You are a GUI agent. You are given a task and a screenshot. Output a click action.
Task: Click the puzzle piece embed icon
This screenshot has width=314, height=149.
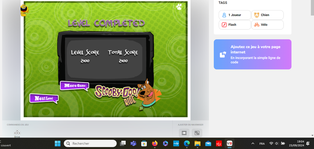[223, 55]
